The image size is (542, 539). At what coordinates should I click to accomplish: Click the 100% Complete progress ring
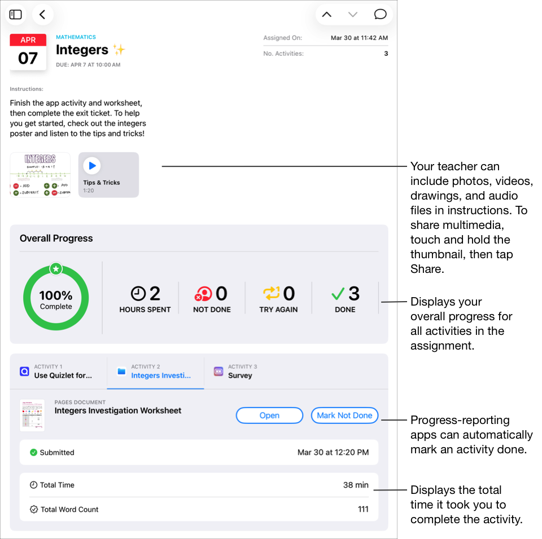click(x=55, y=297)
